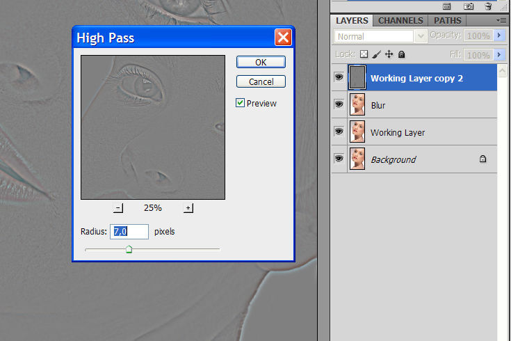Hide the Background layer
Image resolution: width=511 pixels, height=341 pixels.
click(339, 158)
